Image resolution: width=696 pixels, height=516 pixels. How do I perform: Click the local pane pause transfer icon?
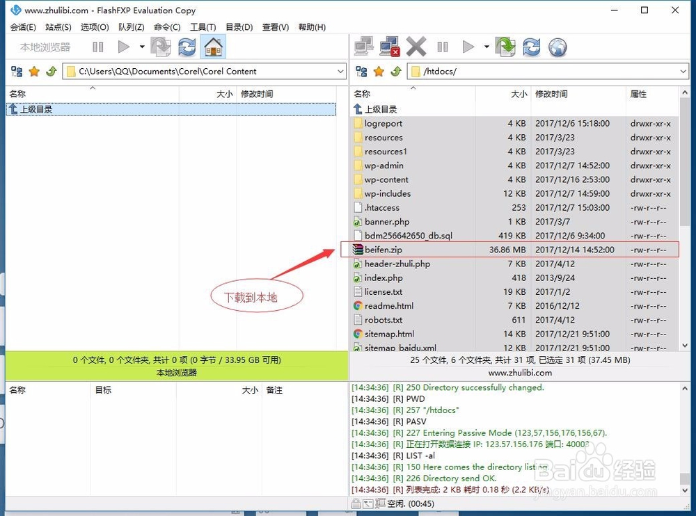98,47
